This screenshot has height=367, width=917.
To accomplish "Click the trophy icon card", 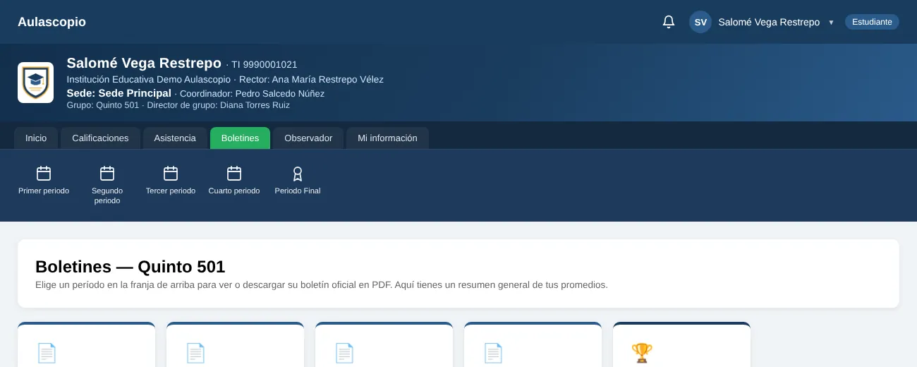I will (x=681, y=345).
